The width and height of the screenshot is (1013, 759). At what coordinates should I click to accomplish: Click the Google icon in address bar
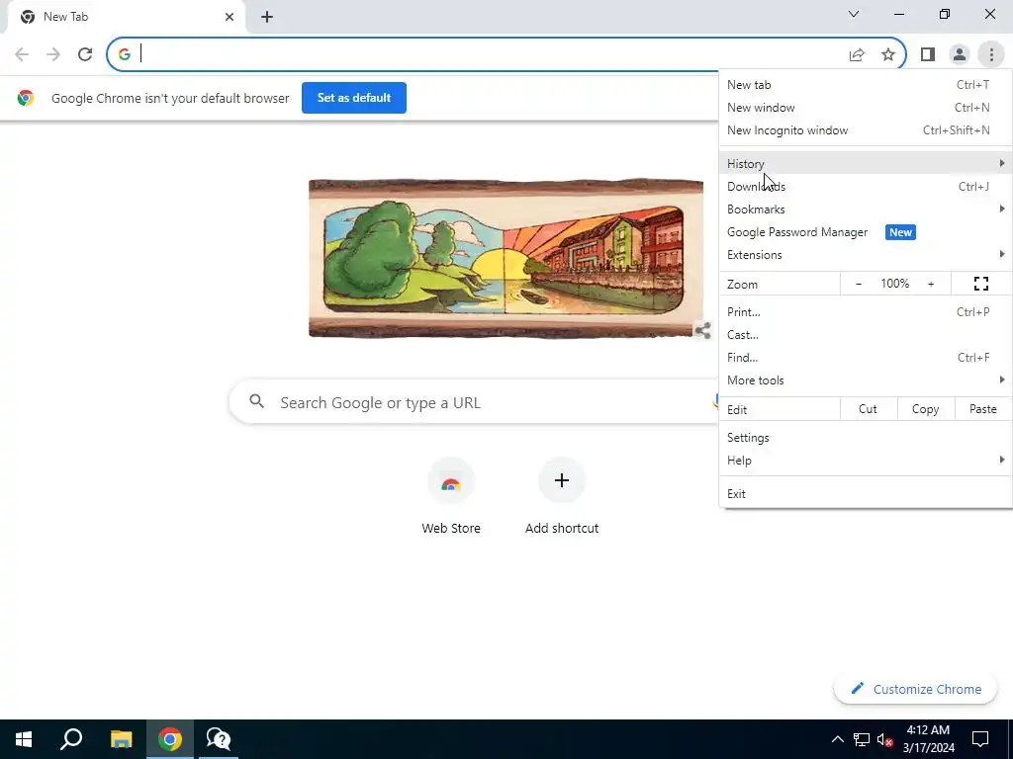[125, 54]
